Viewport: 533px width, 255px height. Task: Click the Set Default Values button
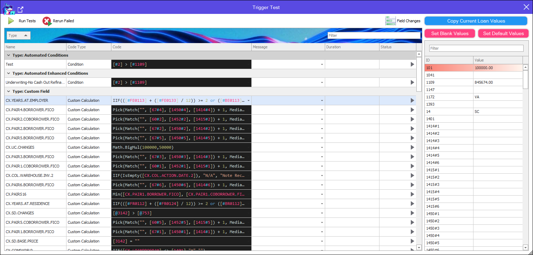[x=503, y=33]
